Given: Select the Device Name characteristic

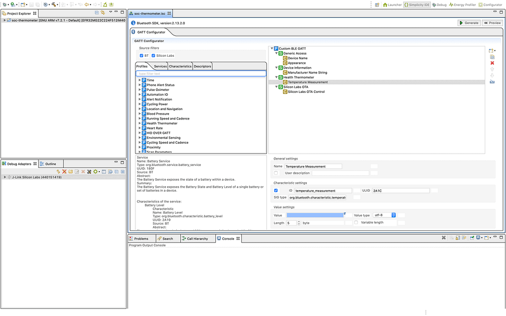Looking at the screenshot, I should (x=297, y=58).
